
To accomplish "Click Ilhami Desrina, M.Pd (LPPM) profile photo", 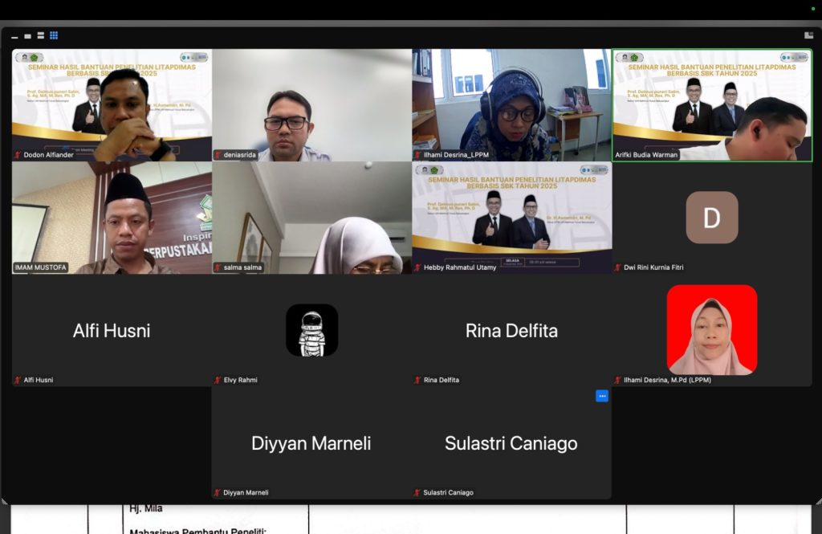I will pos(711,330).
